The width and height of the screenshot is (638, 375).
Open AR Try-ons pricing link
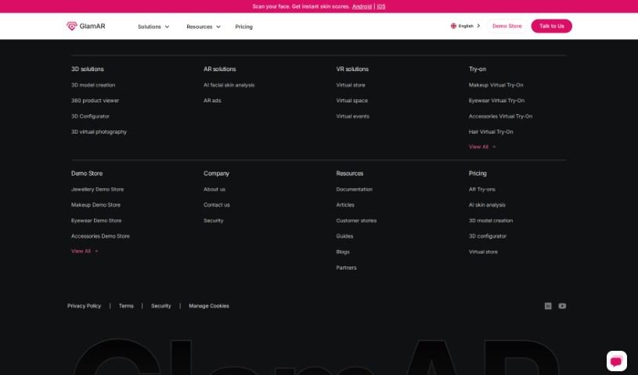(x=481, y=189)
